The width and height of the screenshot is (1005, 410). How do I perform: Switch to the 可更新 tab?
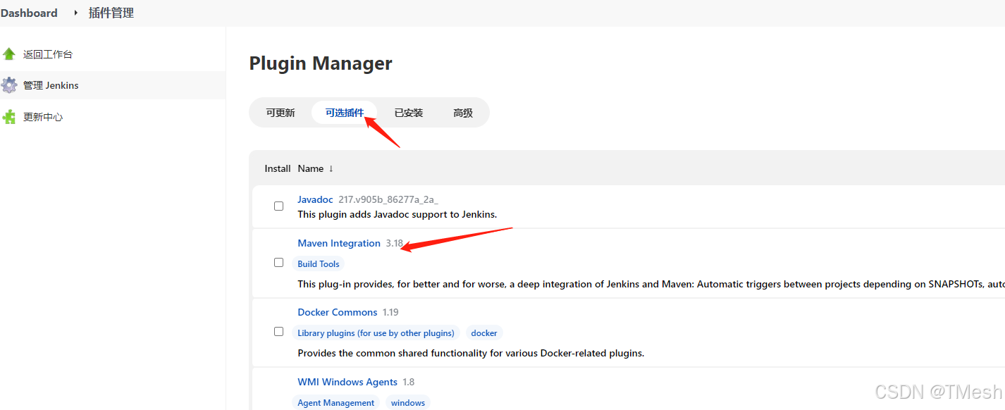280,113
